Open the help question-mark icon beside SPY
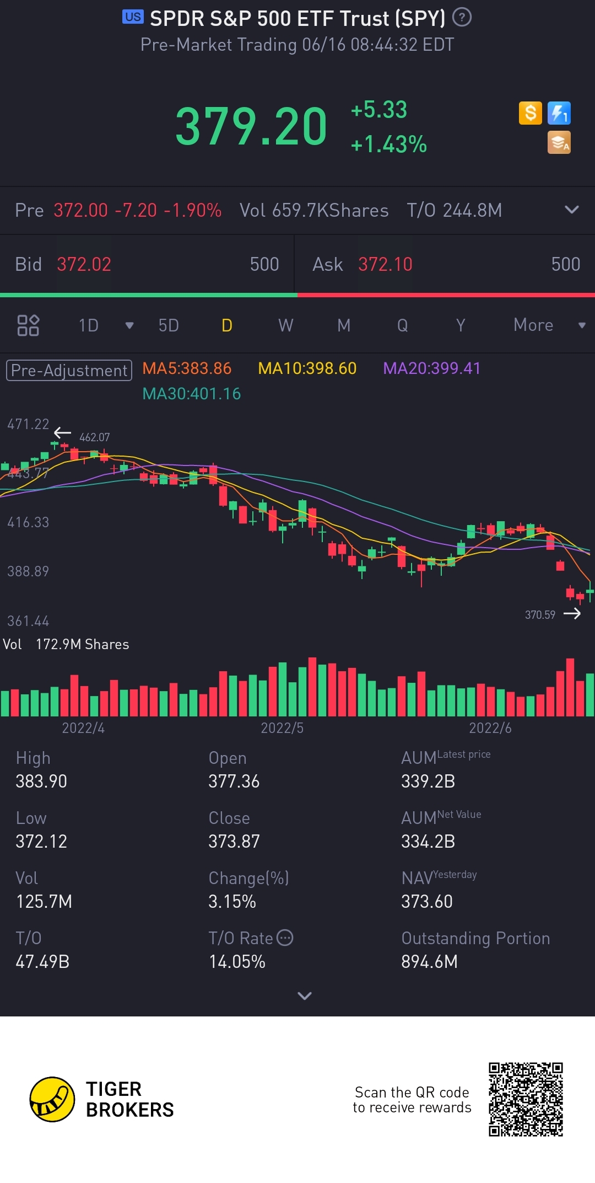Image resolution: width=595 pixels, height=1183 pixels. click(x=462, y=18)
